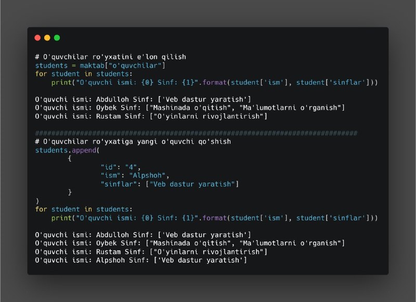
Task: Click the comment about qo'shish
Action: point(133,141)
